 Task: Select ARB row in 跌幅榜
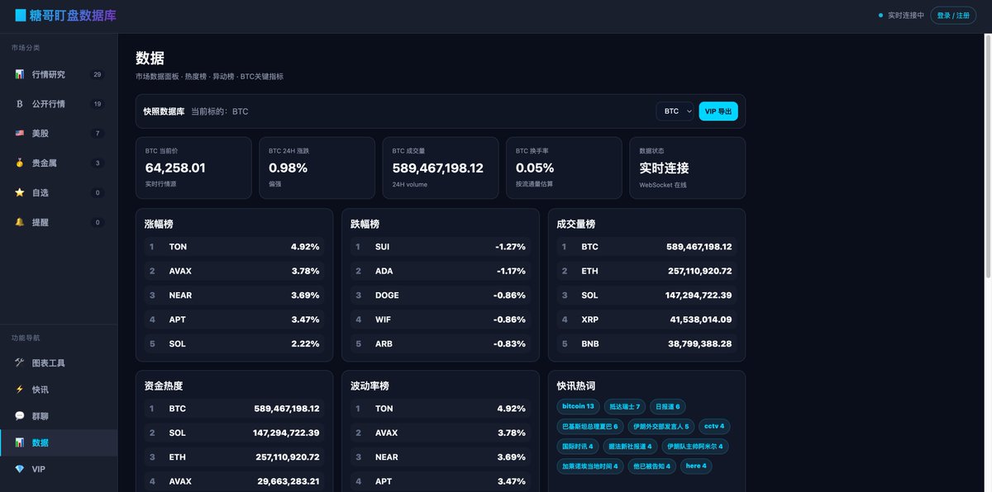(x=441, y=343)
